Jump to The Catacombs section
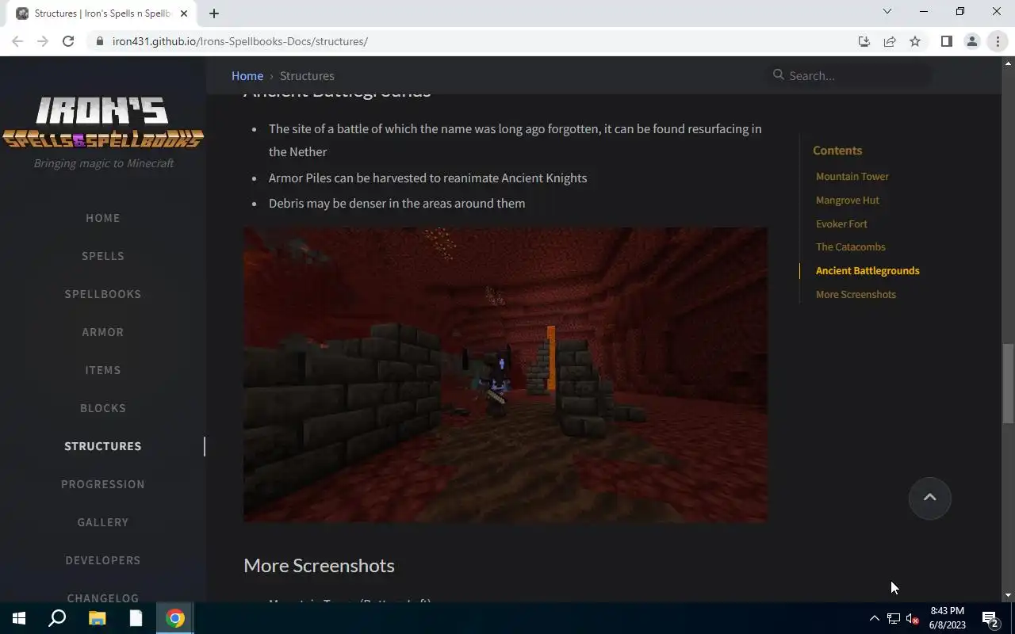Viewport: 1015px width, 634px height. click(x=851, y=247)
